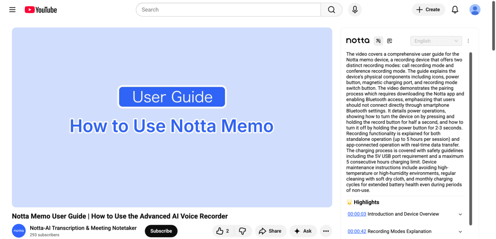This screenshot has height=239, width=496.
Task: Switch to Notta transcript icon
Action: point(389,41)
